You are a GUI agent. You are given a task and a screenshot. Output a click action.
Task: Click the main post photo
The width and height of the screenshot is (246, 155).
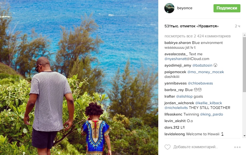[79, 77]
